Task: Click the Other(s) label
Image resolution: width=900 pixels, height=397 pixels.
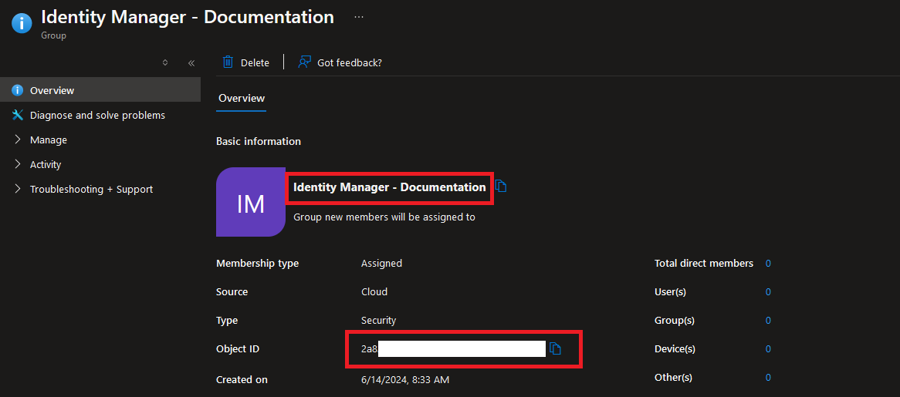Action: pos(673,378)
